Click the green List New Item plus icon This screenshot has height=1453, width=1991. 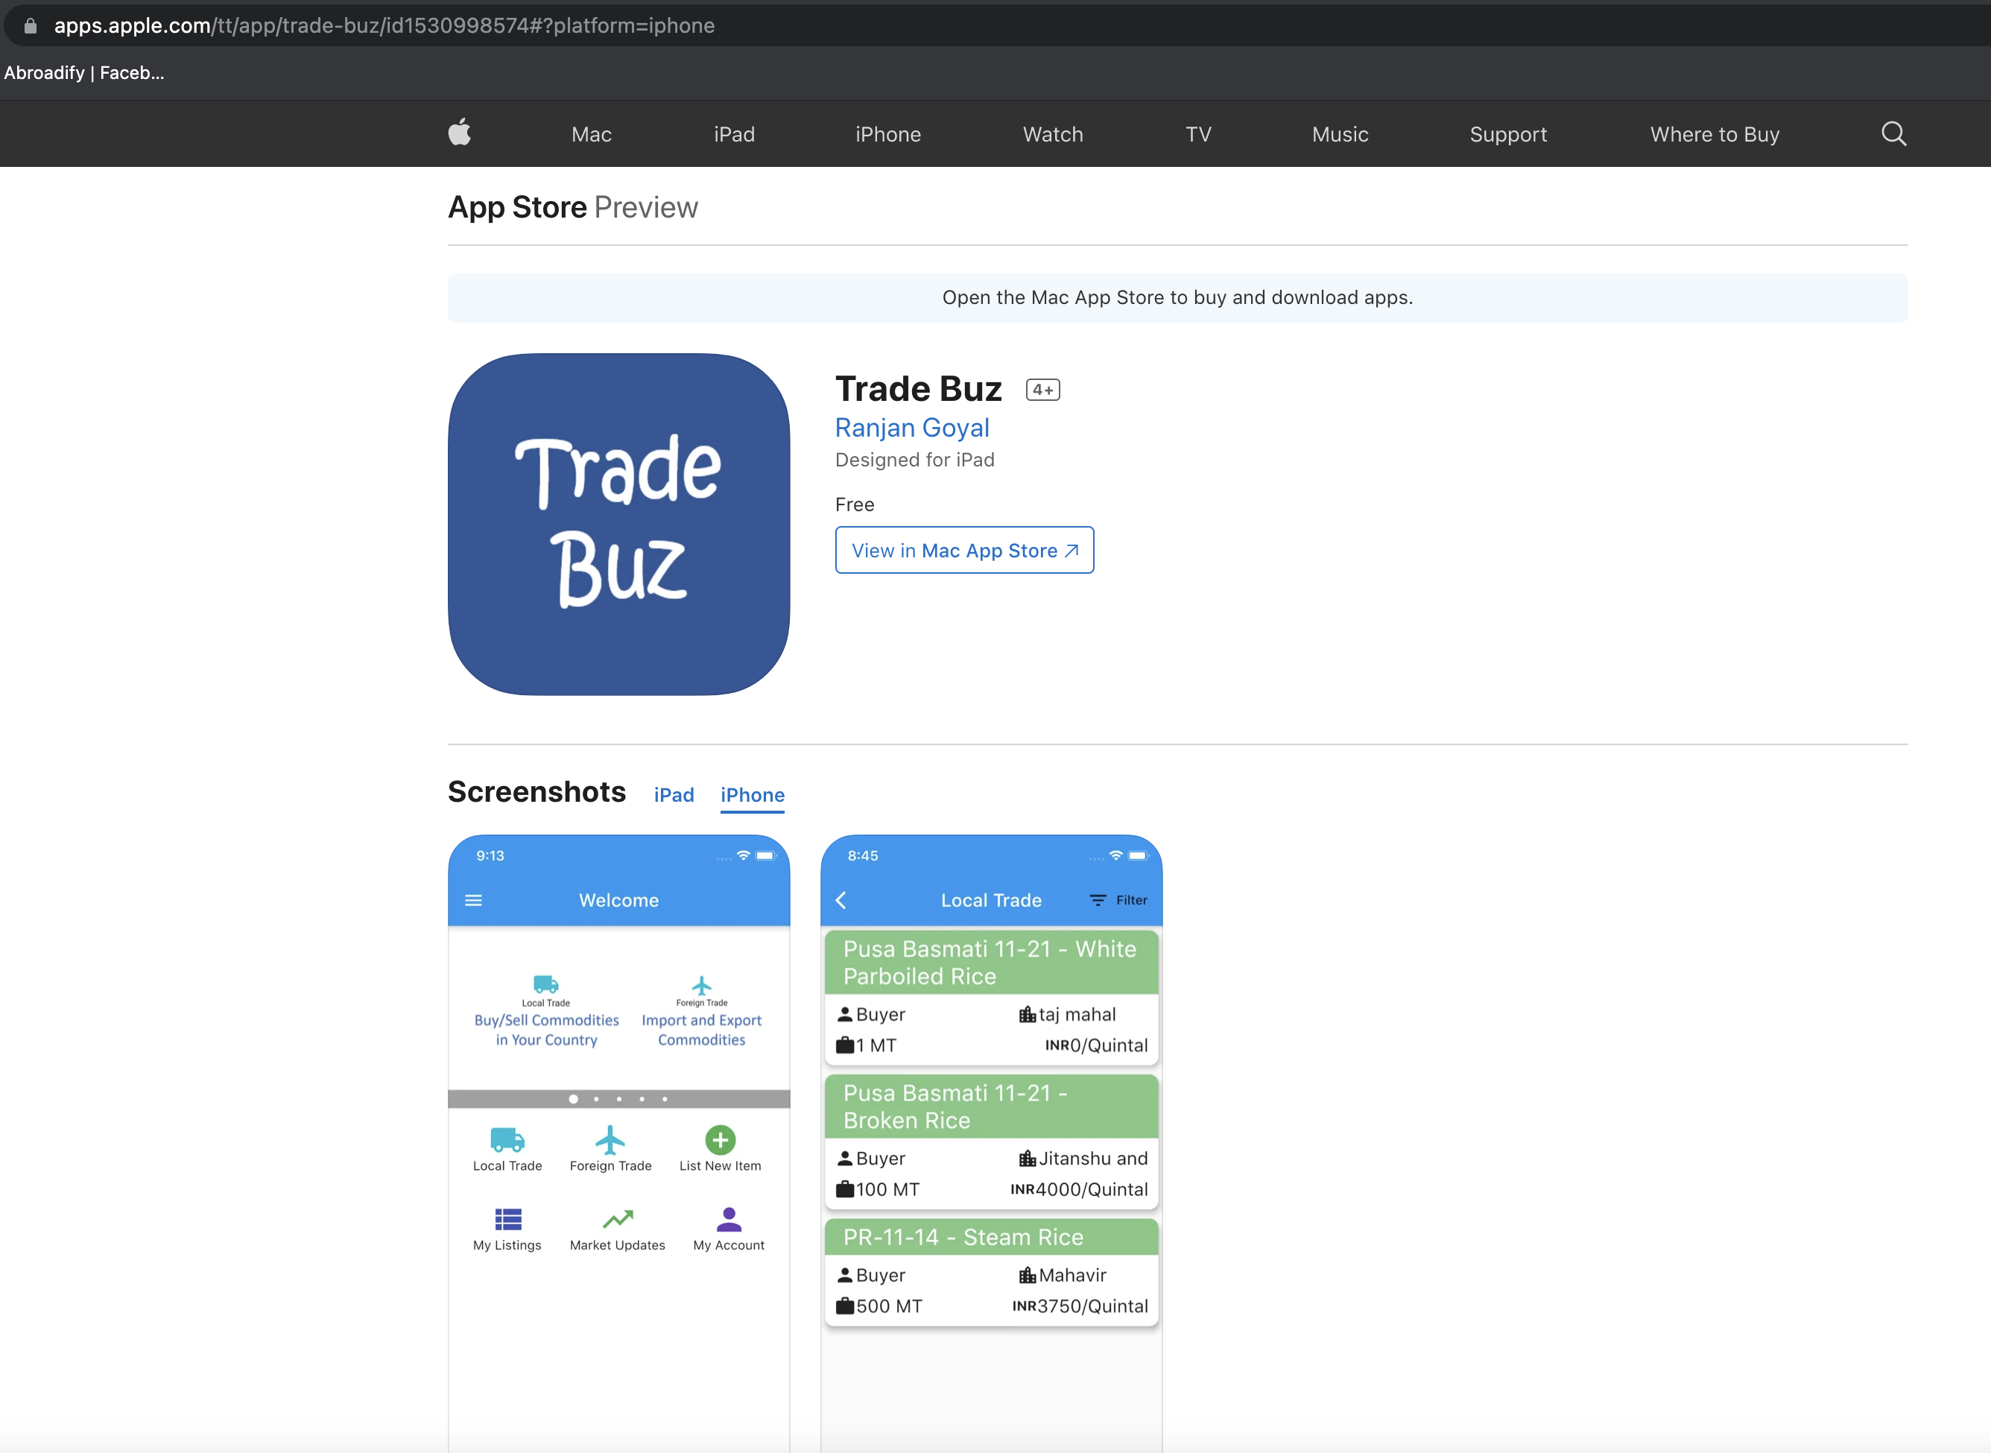click(x=719, y=1140)
